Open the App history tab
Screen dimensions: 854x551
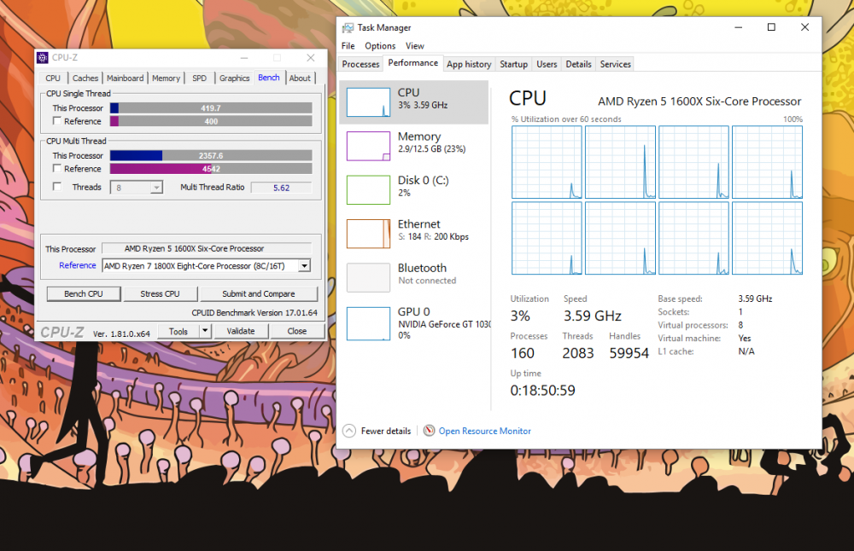click(x=469, y=64)
